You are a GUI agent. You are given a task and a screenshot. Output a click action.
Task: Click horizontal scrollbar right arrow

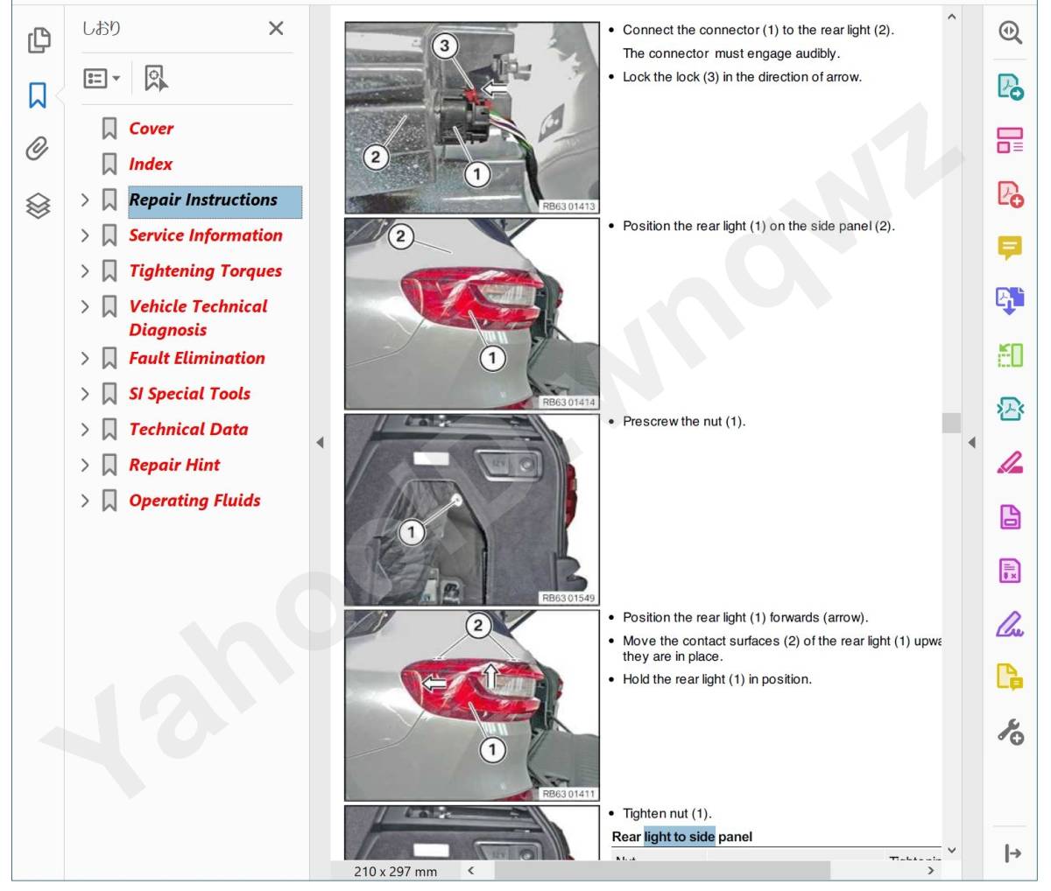coord(930,871)
